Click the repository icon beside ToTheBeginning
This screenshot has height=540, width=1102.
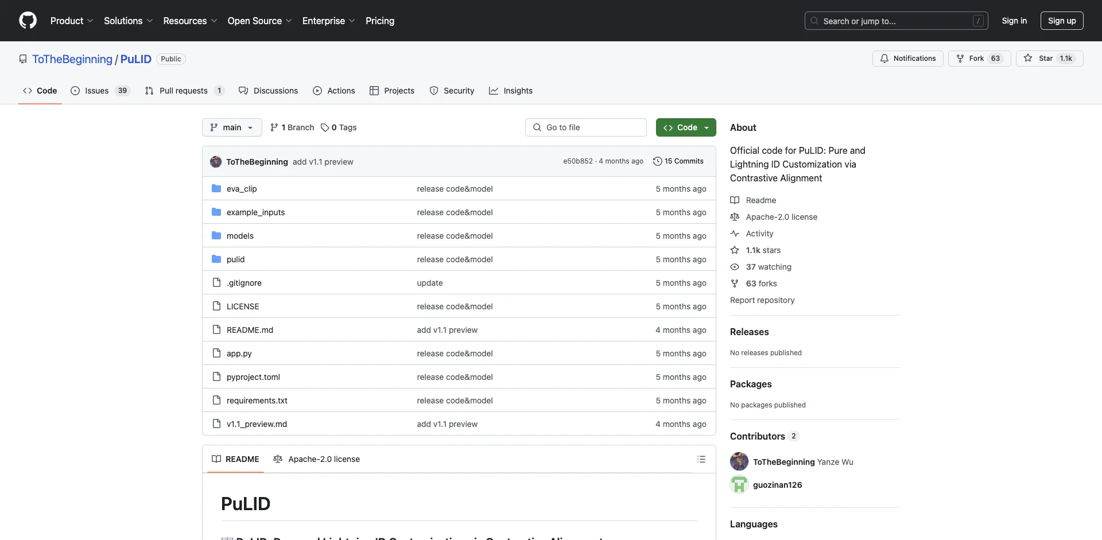pyautogui.click(x=23, y=59)
